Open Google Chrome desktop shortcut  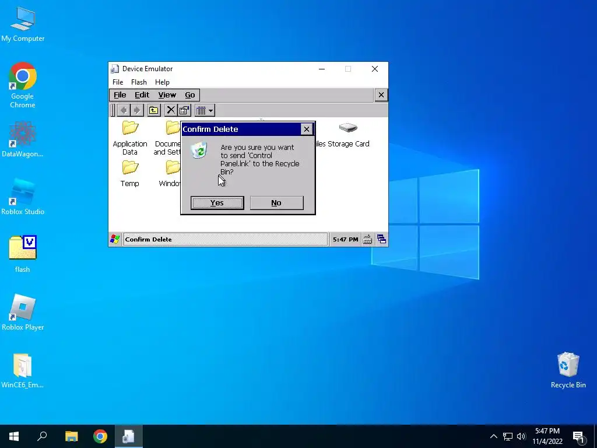click(23, 85)
